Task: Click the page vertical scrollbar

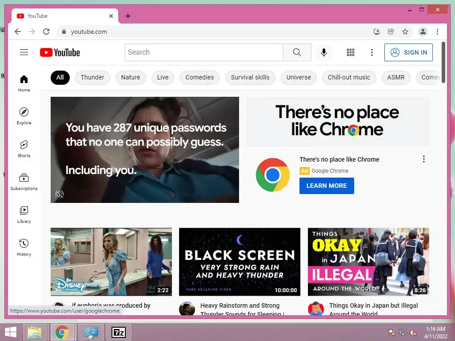Action: click(443, 62)
